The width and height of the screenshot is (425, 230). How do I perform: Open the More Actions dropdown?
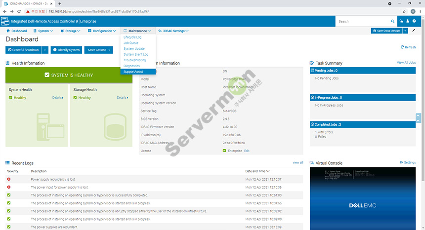pos(99,50)
